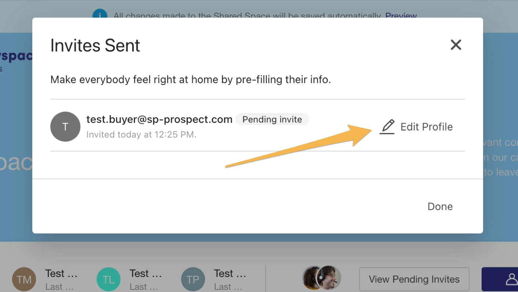Click the info icon in the top banner
This screenshot has width=518, height=292.
pos(100,16)
